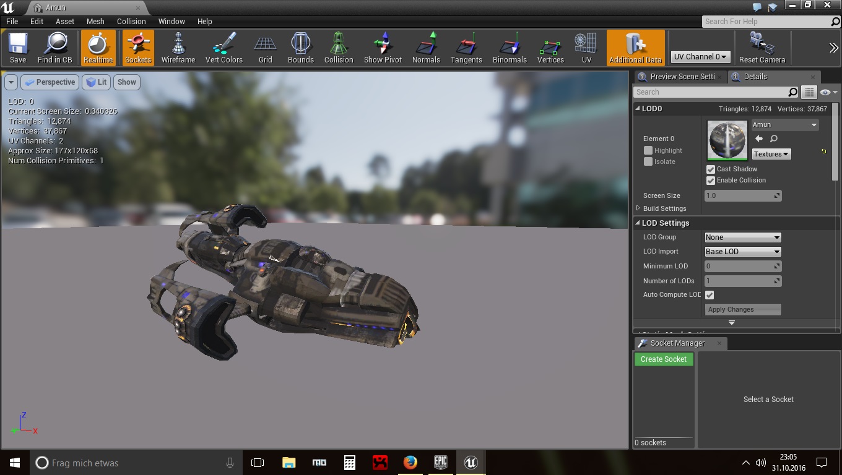Toggle Wireframe view mode

(x=178, y=48)
